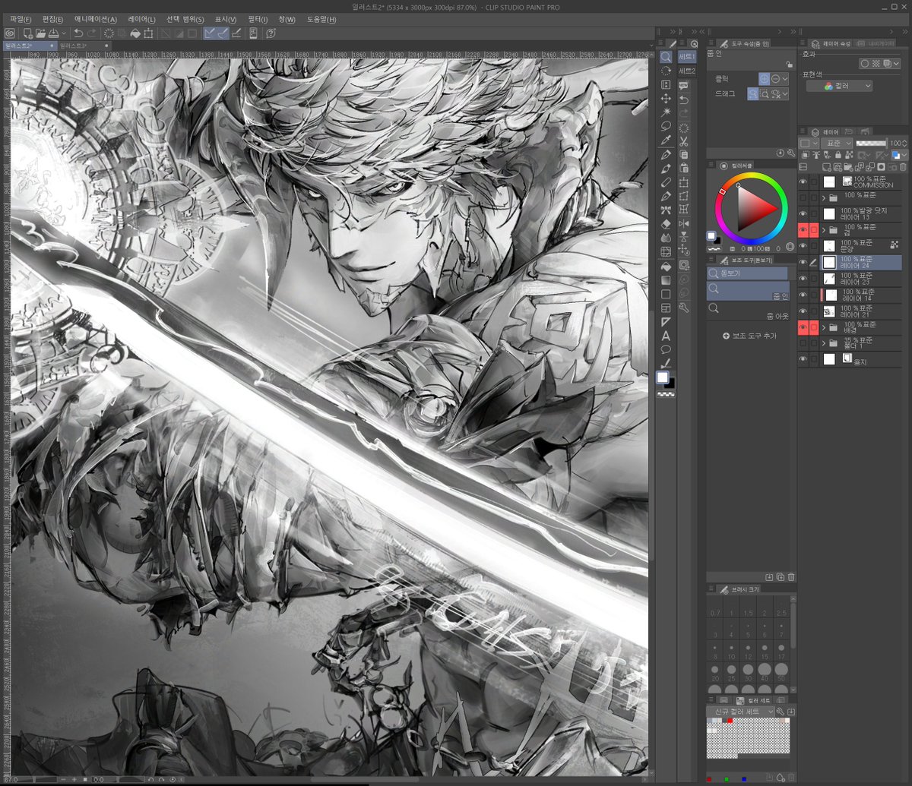The width and height of the screenshot is (912, 786).
Task: Click the Clip Studio launcher icon
Action: pos(9,33)
